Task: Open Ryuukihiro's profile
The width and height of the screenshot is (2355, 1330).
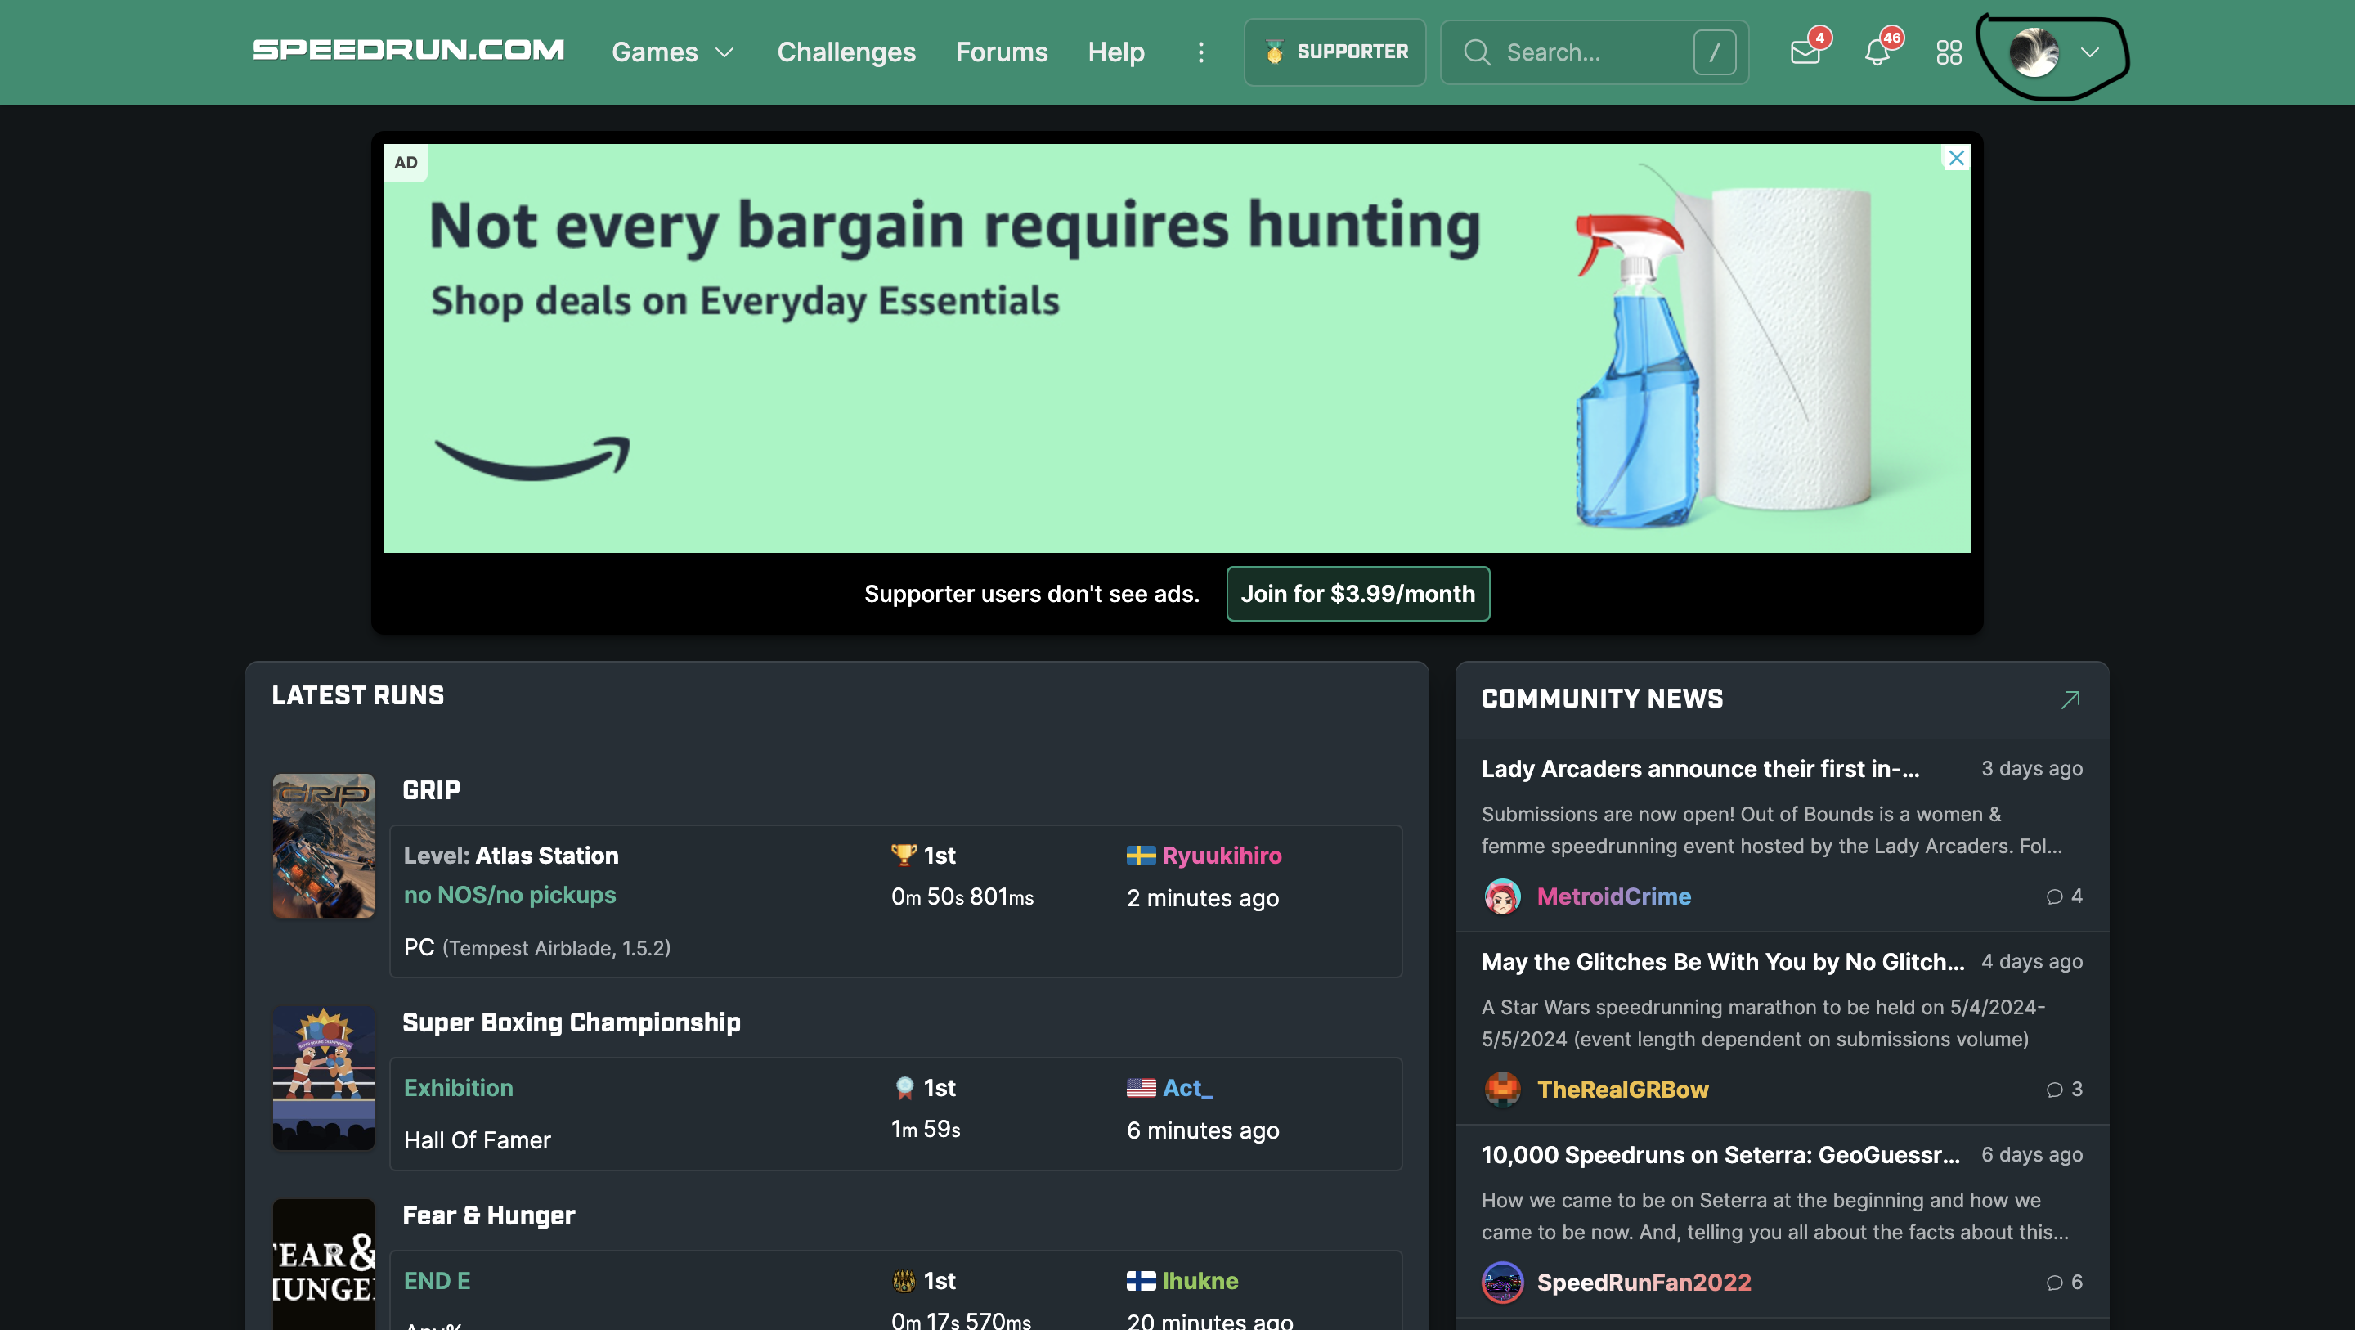Action: coord(1222,856)
